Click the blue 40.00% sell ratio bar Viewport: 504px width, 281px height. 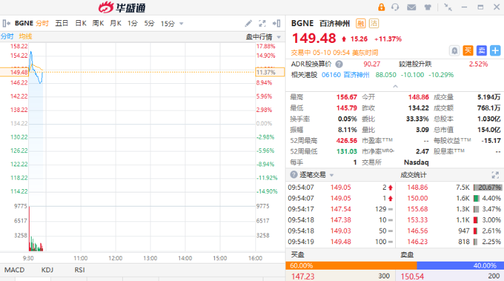click(460, 266)
